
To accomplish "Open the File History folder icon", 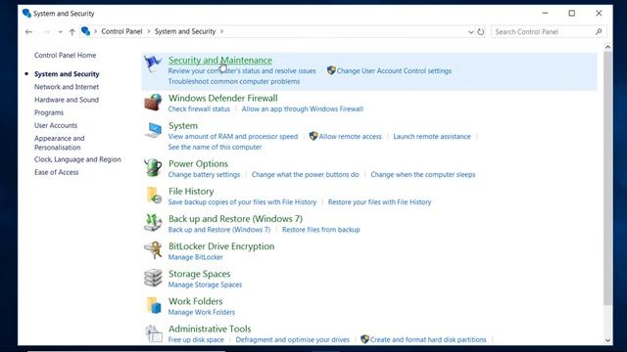I will tap(154, 196).
